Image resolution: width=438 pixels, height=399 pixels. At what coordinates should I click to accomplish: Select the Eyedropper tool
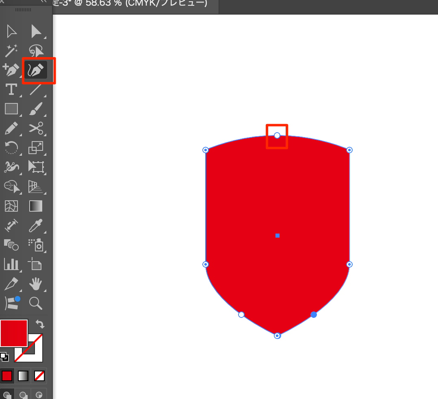tap(36, 225)
